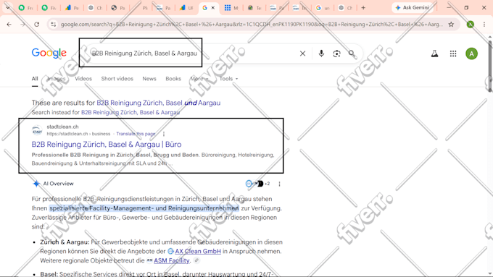Open more options for stadtclean.ch result
This screenshot has height=277, width=493.
[164, 134]
